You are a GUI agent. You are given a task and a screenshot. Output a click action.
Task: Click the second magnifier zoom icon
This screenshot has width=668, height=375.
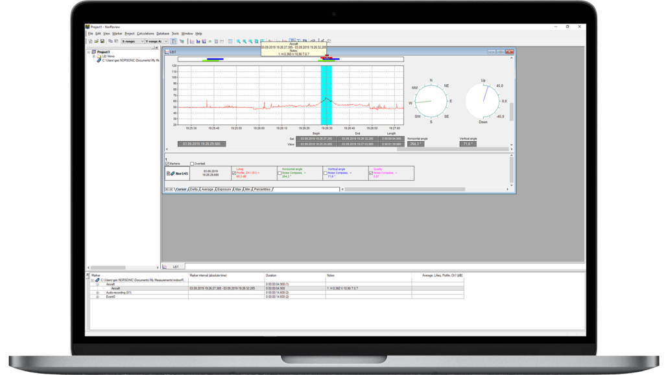click(245, 41)
